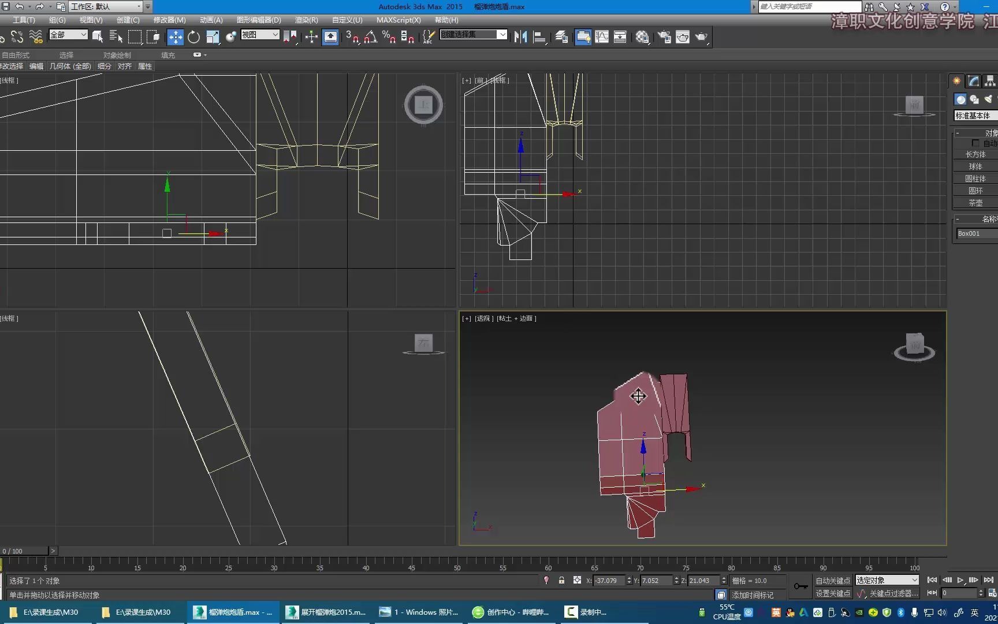Click Select and Manipulate icon
This screenshot has width=998, height=624.
point(311,37)
